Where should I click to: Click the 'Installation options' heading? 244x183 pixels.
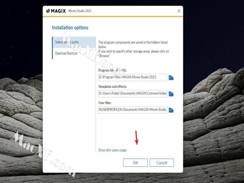tap(70, 28)
